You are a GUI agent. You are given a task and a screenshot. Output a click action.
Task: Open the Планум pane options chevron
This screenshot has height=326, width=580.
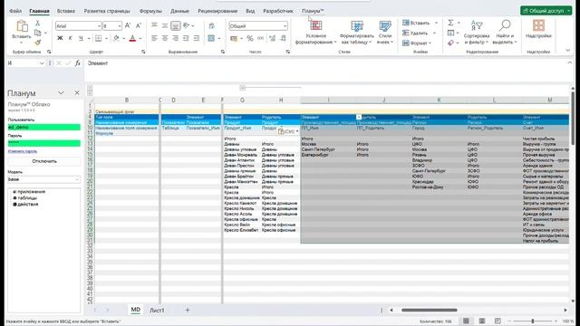click(61, 92)
